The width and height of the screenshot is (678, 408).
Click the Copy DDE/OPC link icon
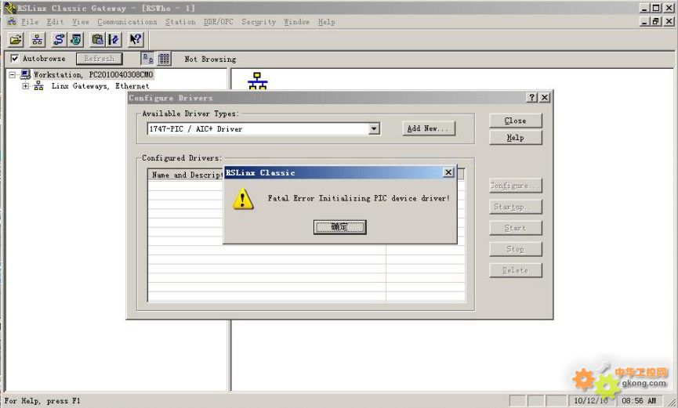click(97, 40)
